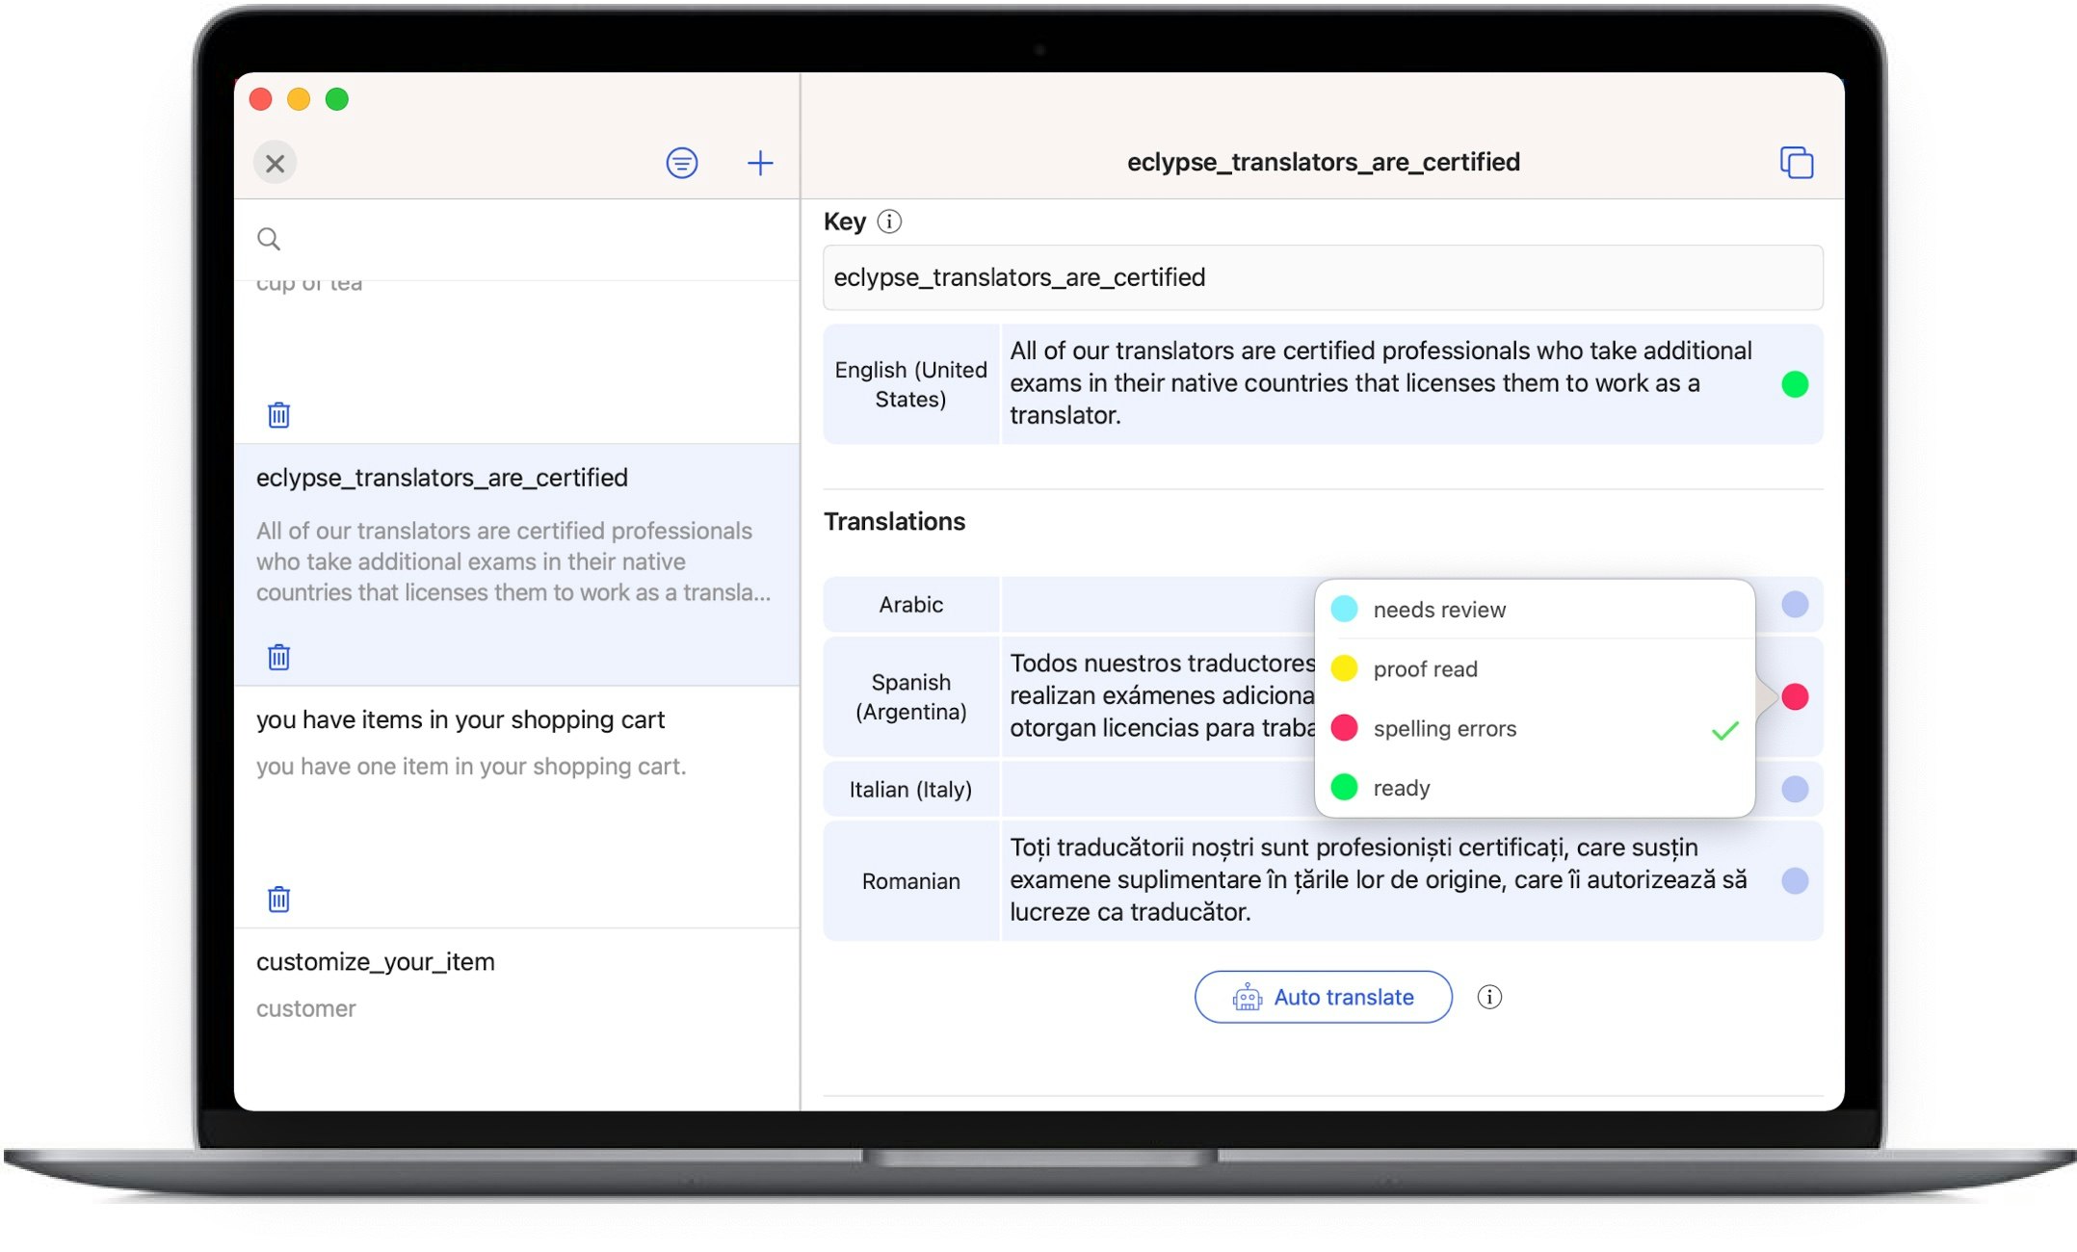The height and width of the screenshot is (1252, 2077).
Task: Open status dot for Romanian row
Action: coord(1795,881)
